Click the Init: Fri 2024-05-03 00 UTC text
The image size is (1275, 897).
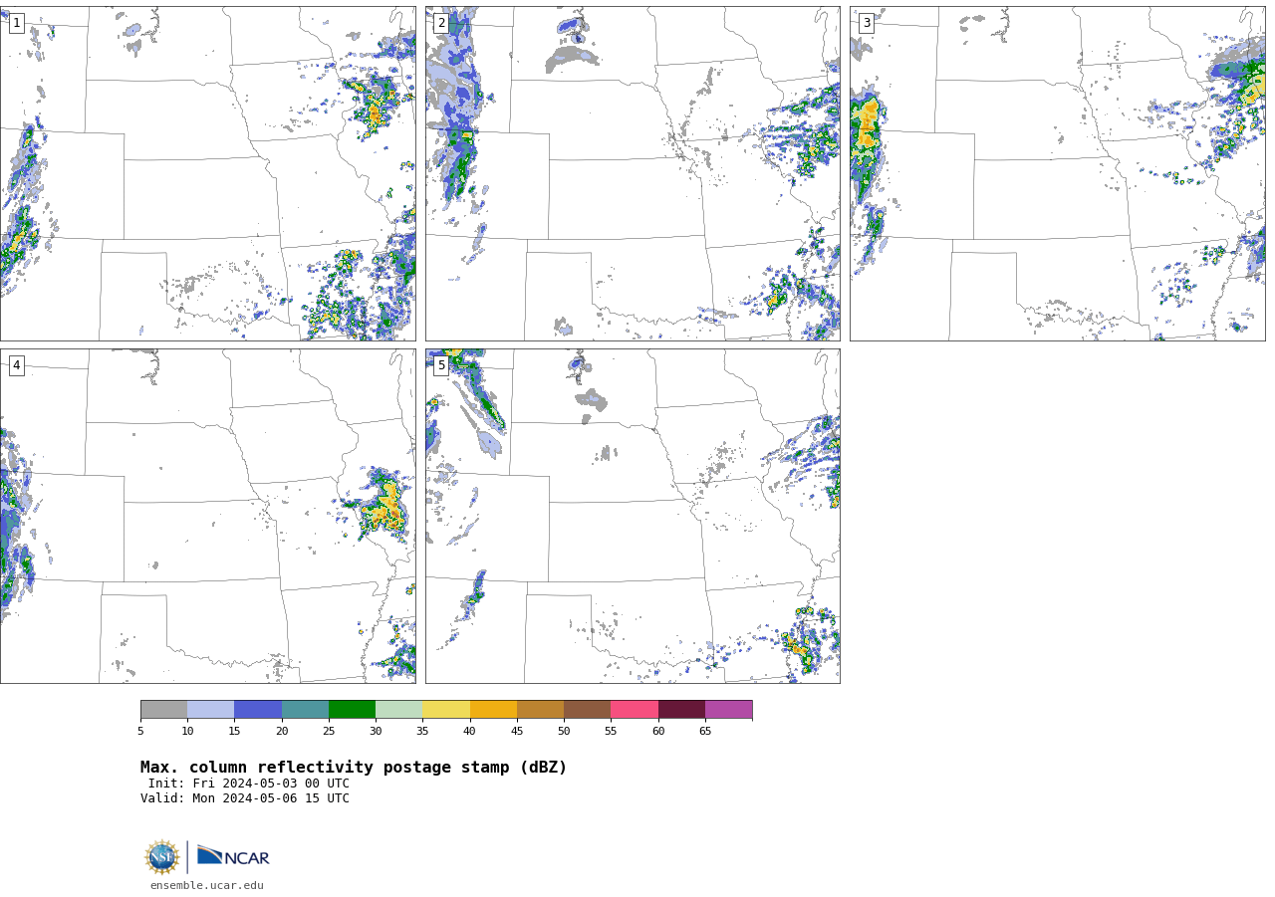(x=249, y=784)
